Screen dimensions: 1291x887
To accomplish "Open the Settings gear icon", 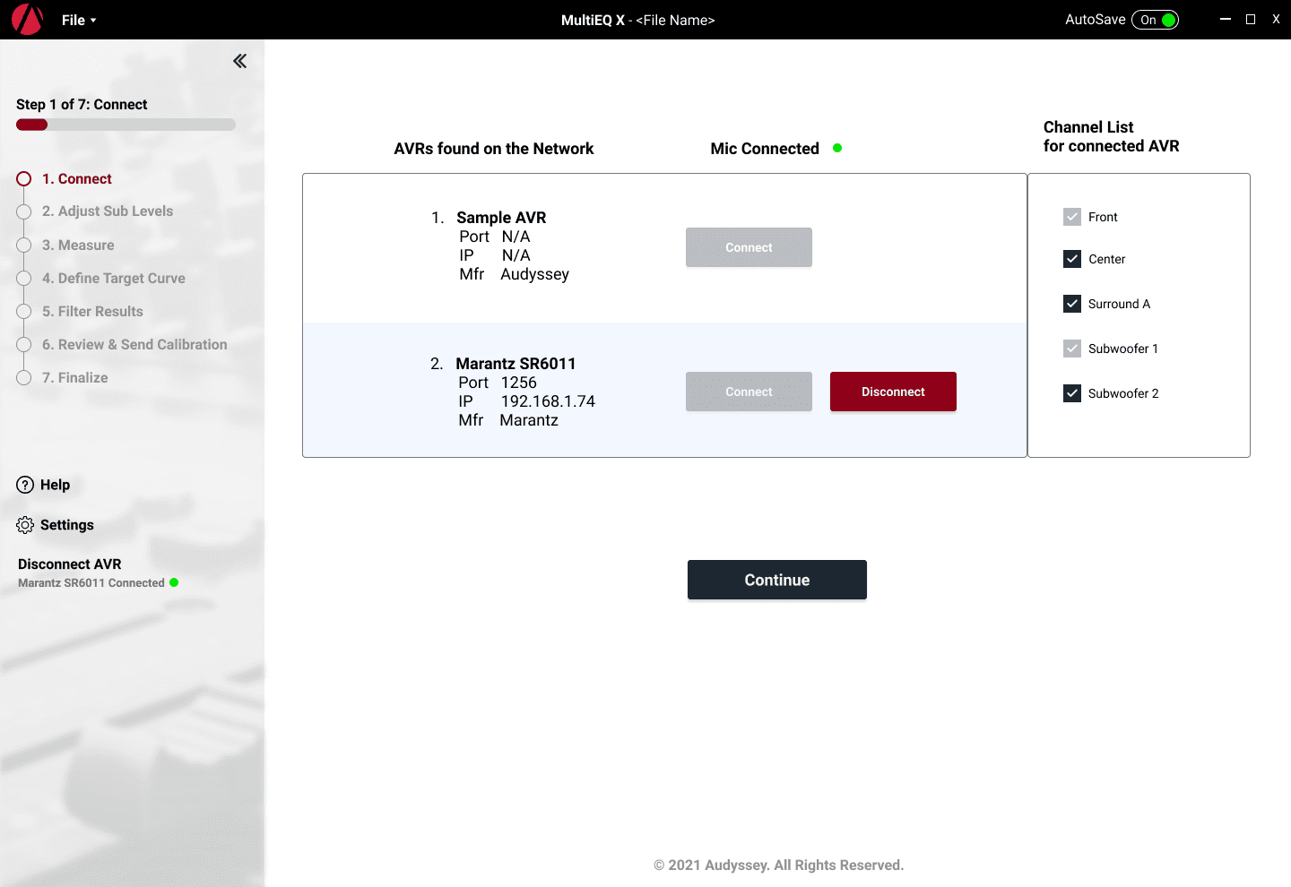I will coord(25,525).
